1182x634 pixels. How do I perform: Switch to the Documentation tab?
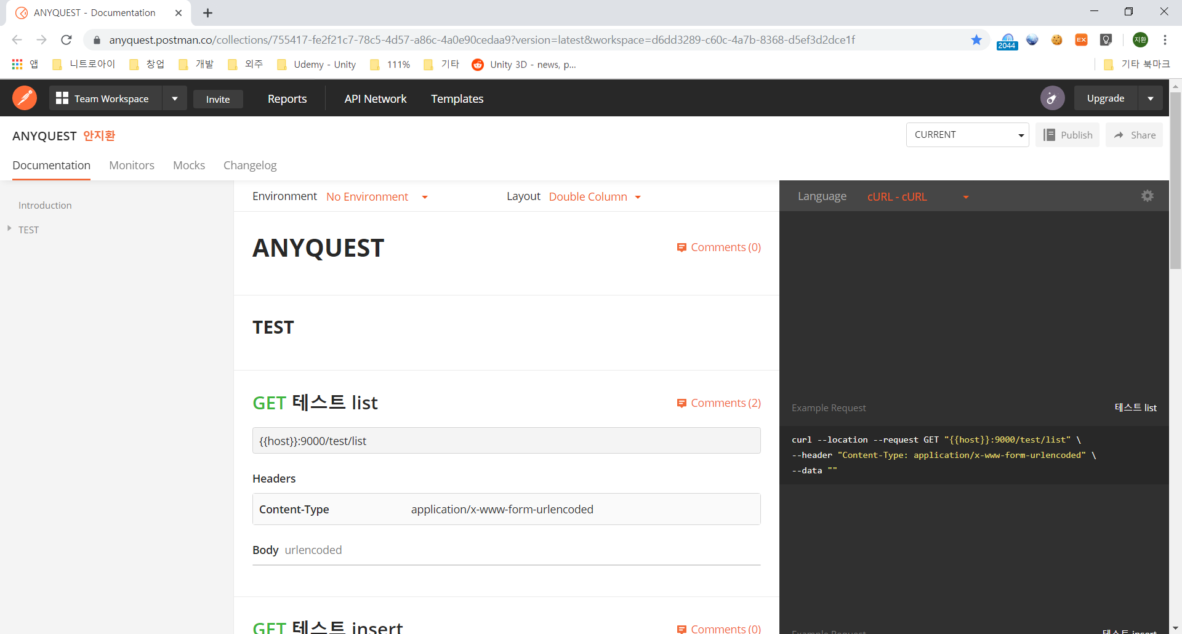tap(51, 166)
